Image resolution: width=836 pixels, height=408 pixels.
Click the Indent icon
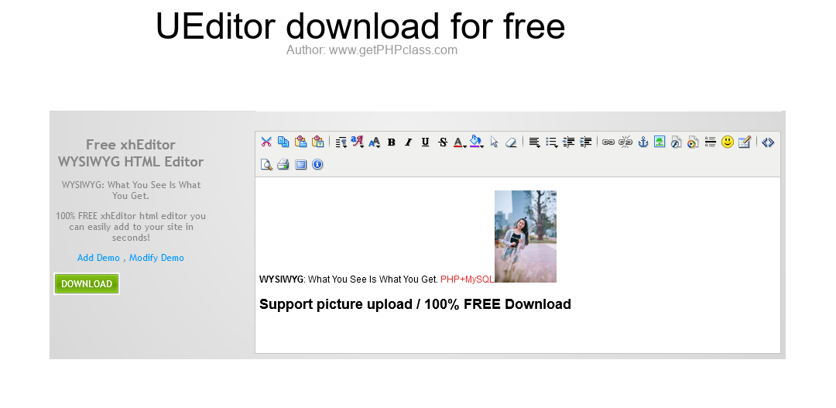[x=585, y=142]
